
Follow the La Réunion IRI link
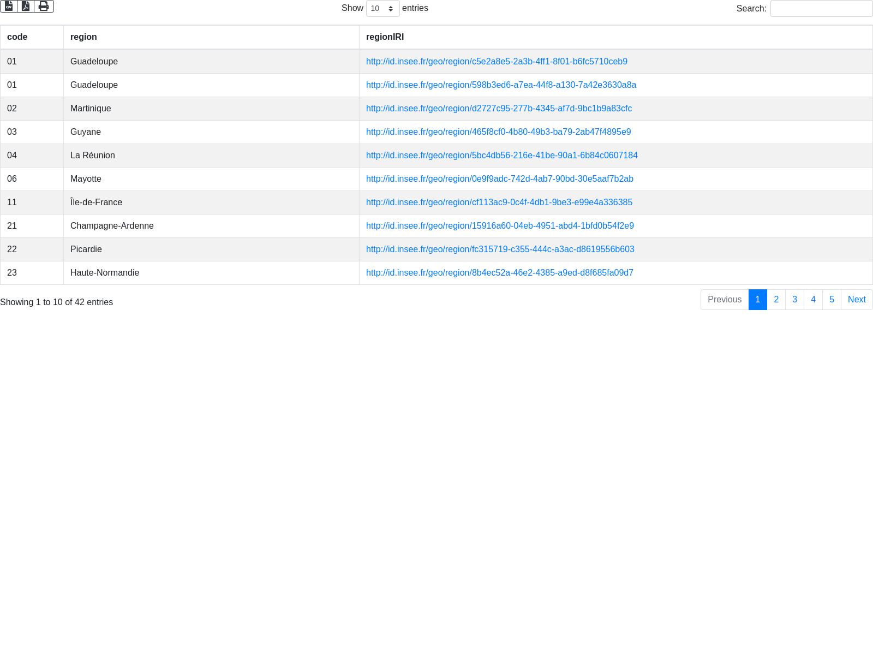click(x=501, y=156)
